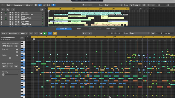The image size is (175, 98).
Task: Open Piano Roll Functions menu
Action: coord(14,33)
